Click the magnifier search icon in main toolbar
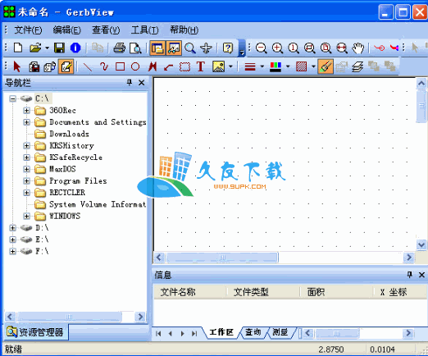 click(x=189, y=48)
